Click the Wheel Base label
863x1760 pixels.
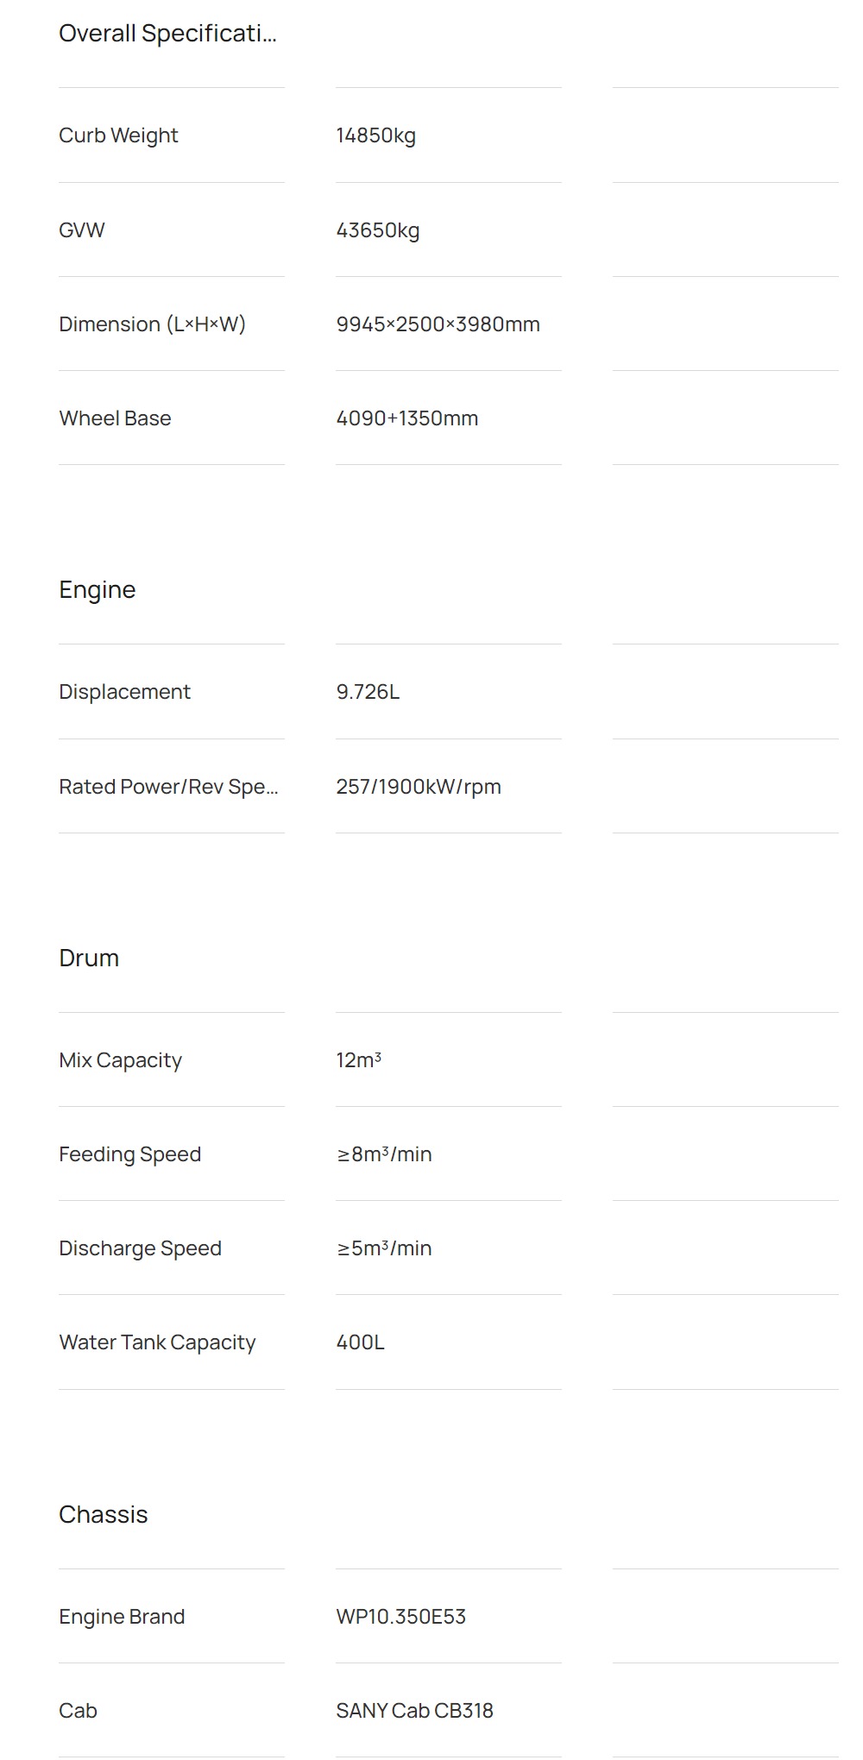[x=115, y=418]
